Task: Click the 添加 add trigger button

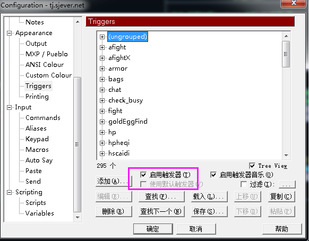Action: pyautogui.click(x=114, y=181)
